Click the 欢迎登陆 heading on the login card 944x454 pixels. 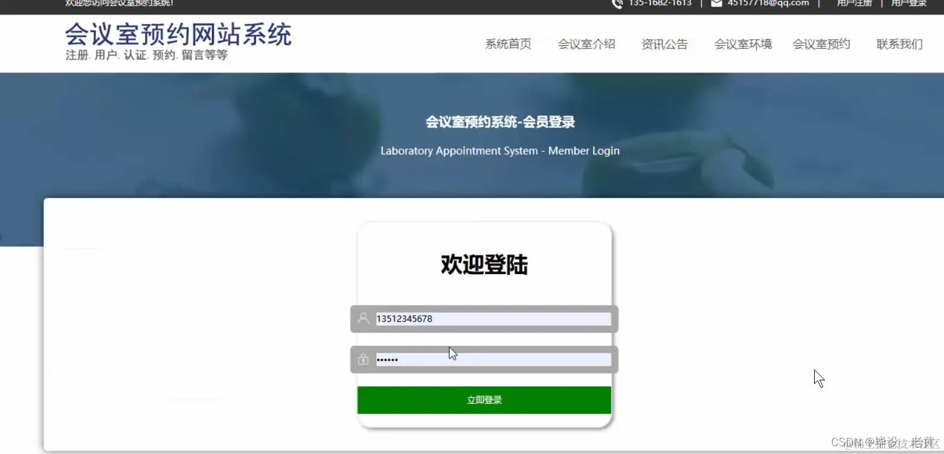tap(483, 264)
